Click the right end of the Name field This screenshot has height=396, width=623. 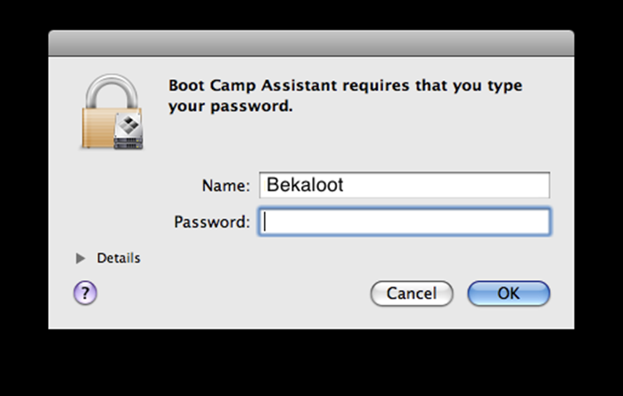(x=540, y=185)
